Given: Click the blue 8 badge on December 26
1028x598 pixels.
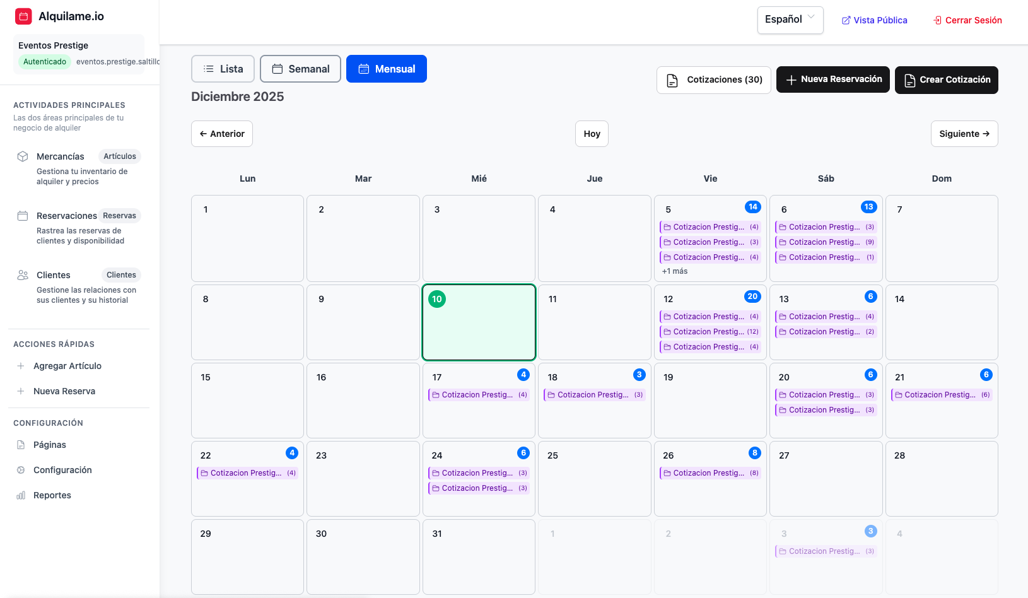Looking at the screenshot, I should coord(755,453).
